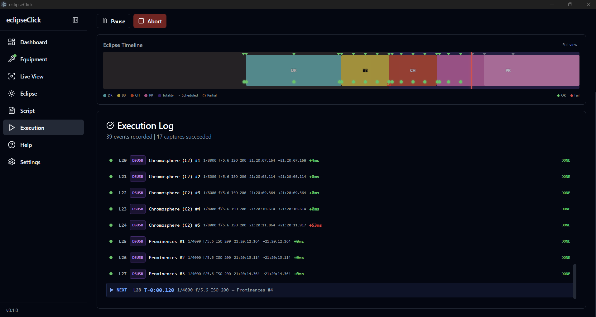The width and height of the screenshot is (596, 317).
Task: Click the Execution Log checkmark icon
Action: (110, 125)
